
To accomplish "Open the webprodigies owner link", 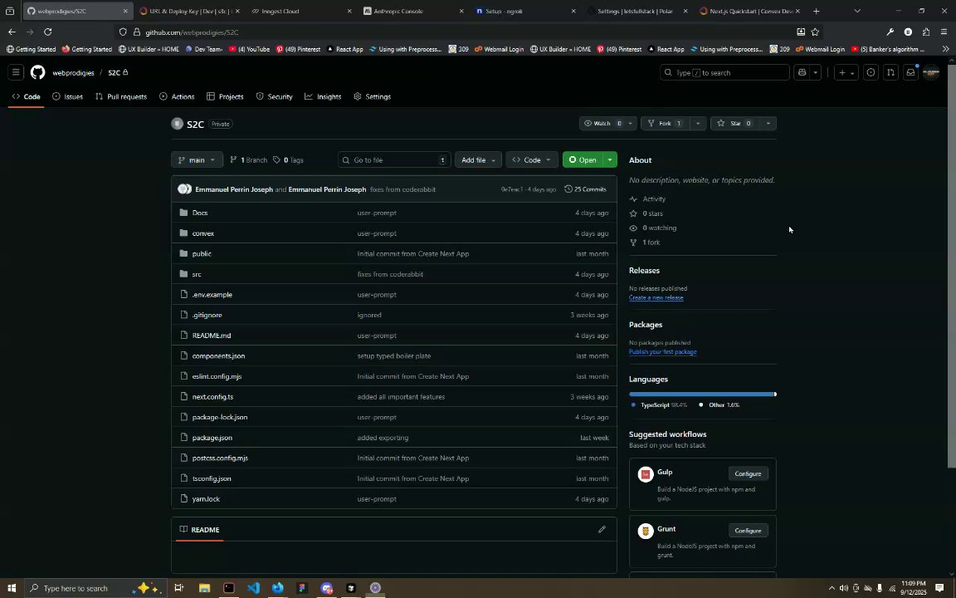I will 73,72.
